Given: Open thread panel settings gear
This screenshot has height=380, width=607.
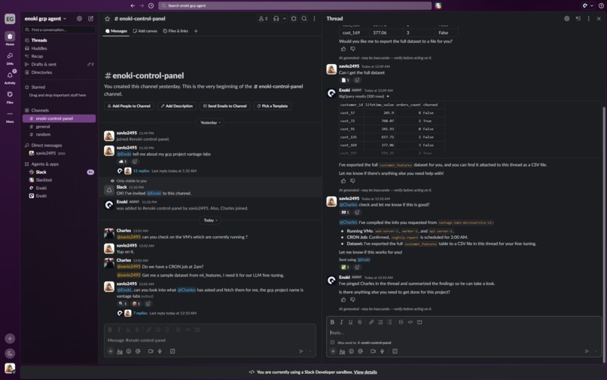Looking at the screenshot, I should coord(567,18).
